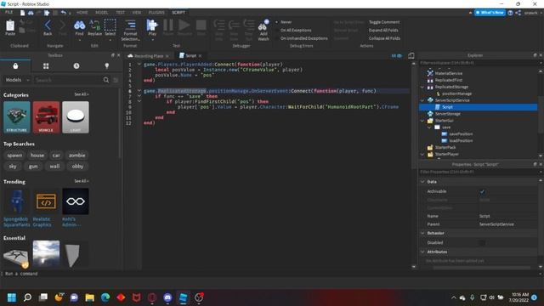
Task: Click the share icon at top right
Action: [x=518, y=13]
